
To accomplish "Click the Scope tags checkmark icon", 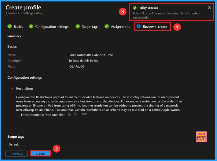I will [78, 26].
